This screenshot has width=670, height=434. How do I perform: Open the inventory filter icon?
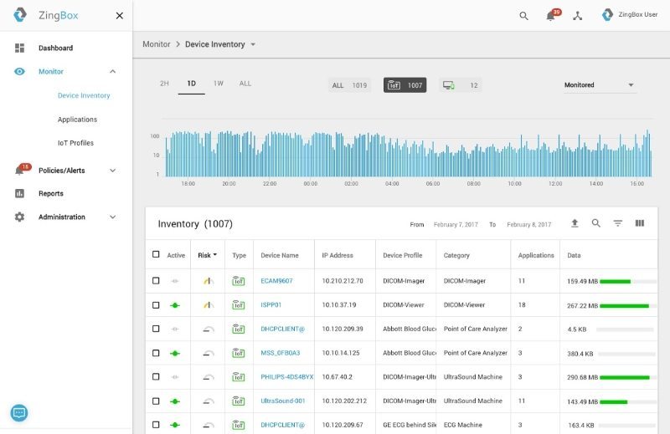(618, 223)
